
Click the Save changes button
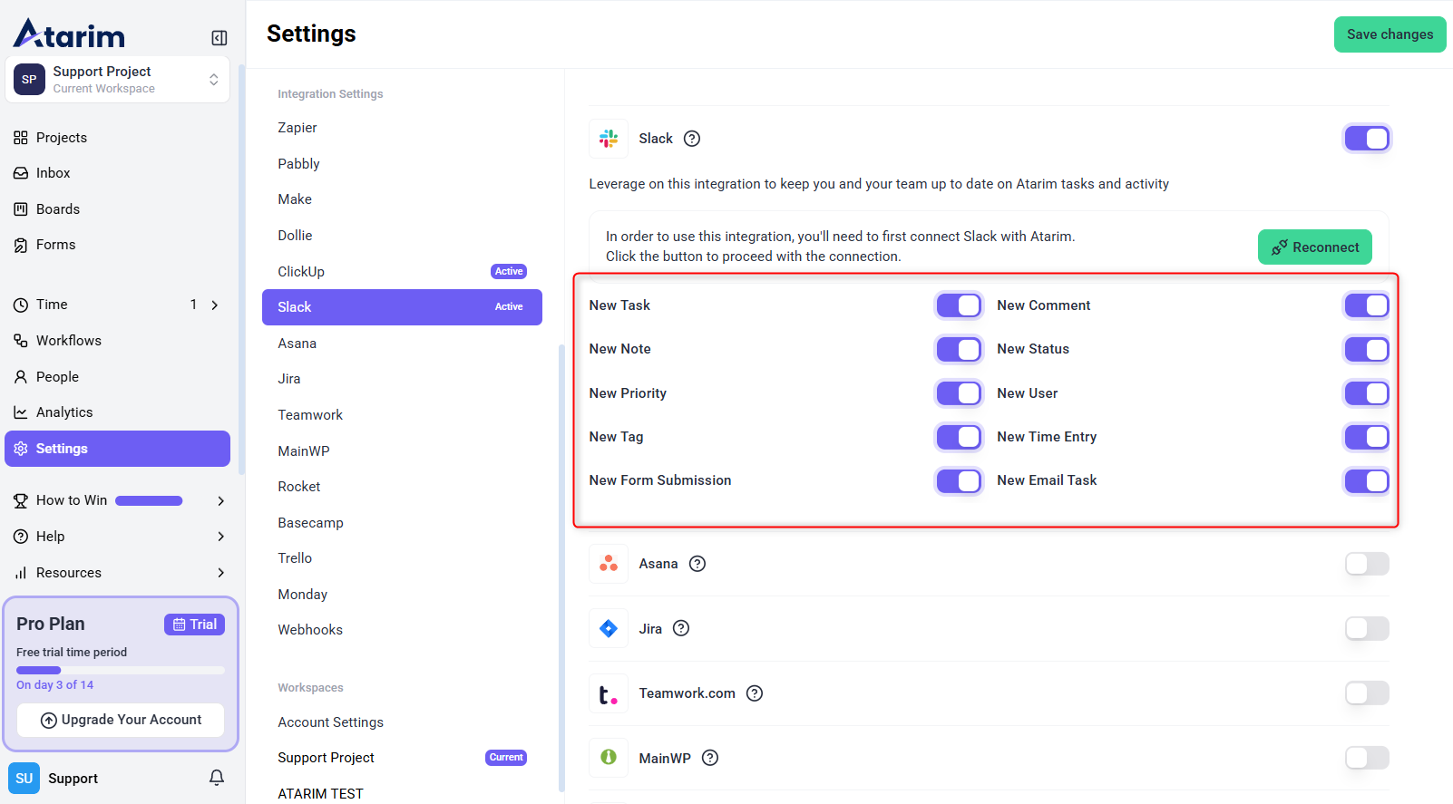[1390, 34]
